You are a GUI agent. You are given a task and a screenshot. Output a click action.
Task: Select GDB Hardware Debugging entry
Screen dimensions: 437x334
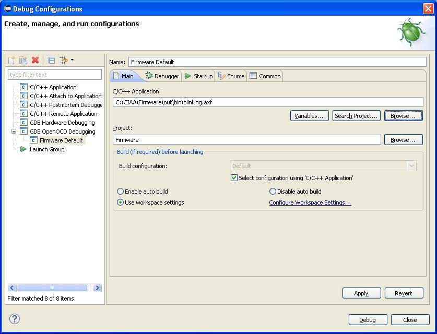click(62, 123)
